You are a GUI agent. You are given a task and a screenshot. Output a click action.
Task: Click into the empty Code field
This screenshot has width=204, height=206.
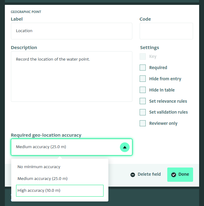[166, 31]
